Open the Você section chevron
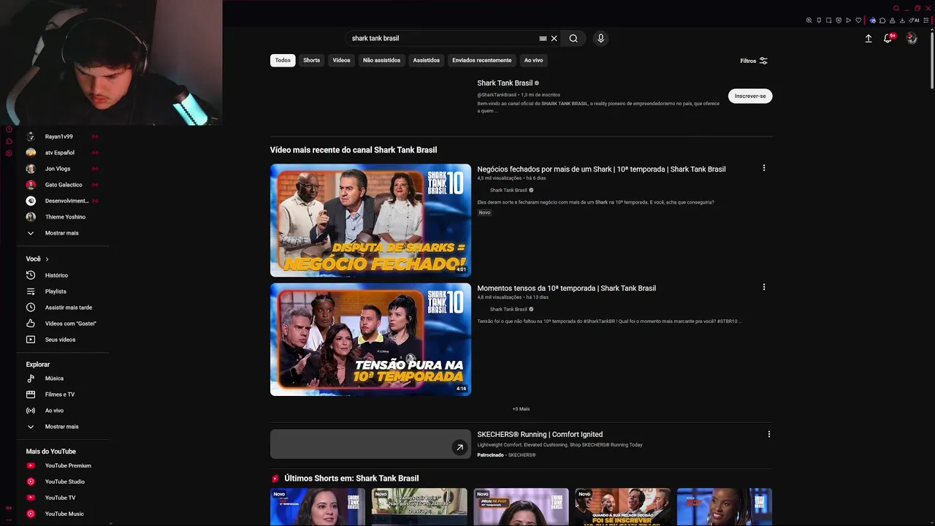 47,259
